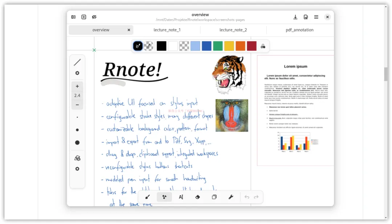Select the small stroke width preset

pos(77,117)
